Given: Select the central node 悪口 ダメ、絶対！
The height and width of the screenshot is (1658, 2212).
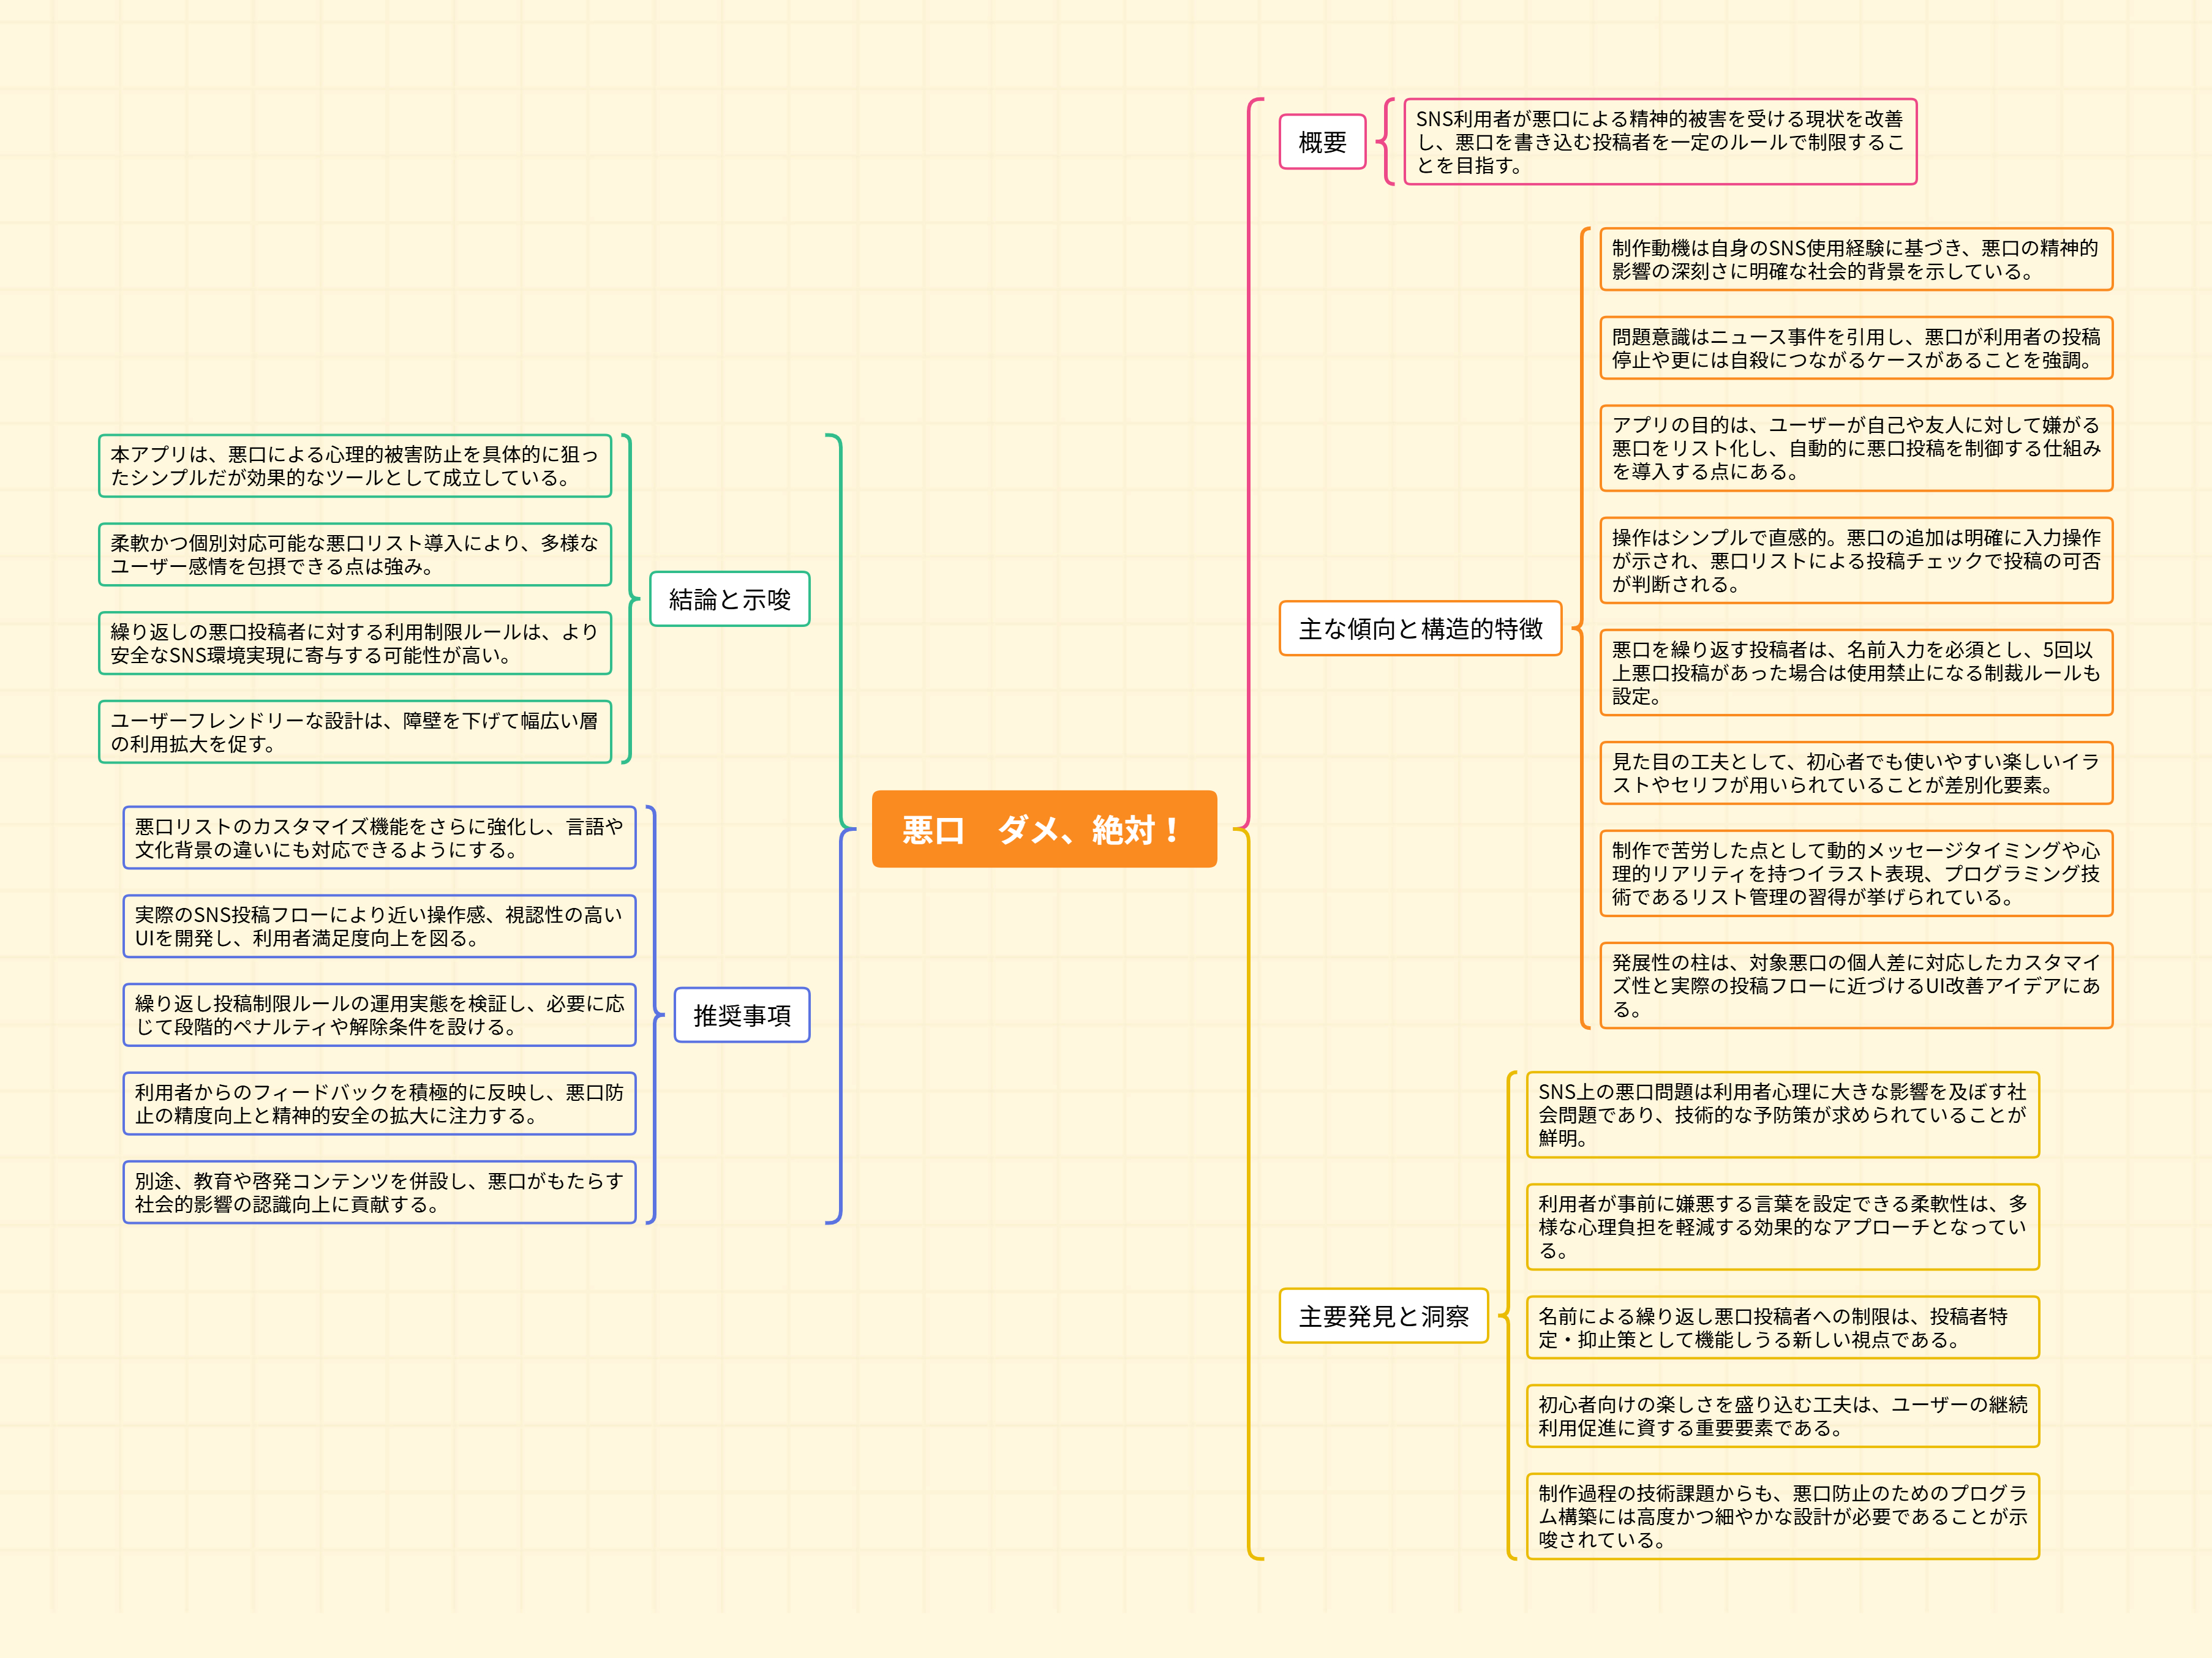Looking at the screenshot, I should click(1043, 829).
